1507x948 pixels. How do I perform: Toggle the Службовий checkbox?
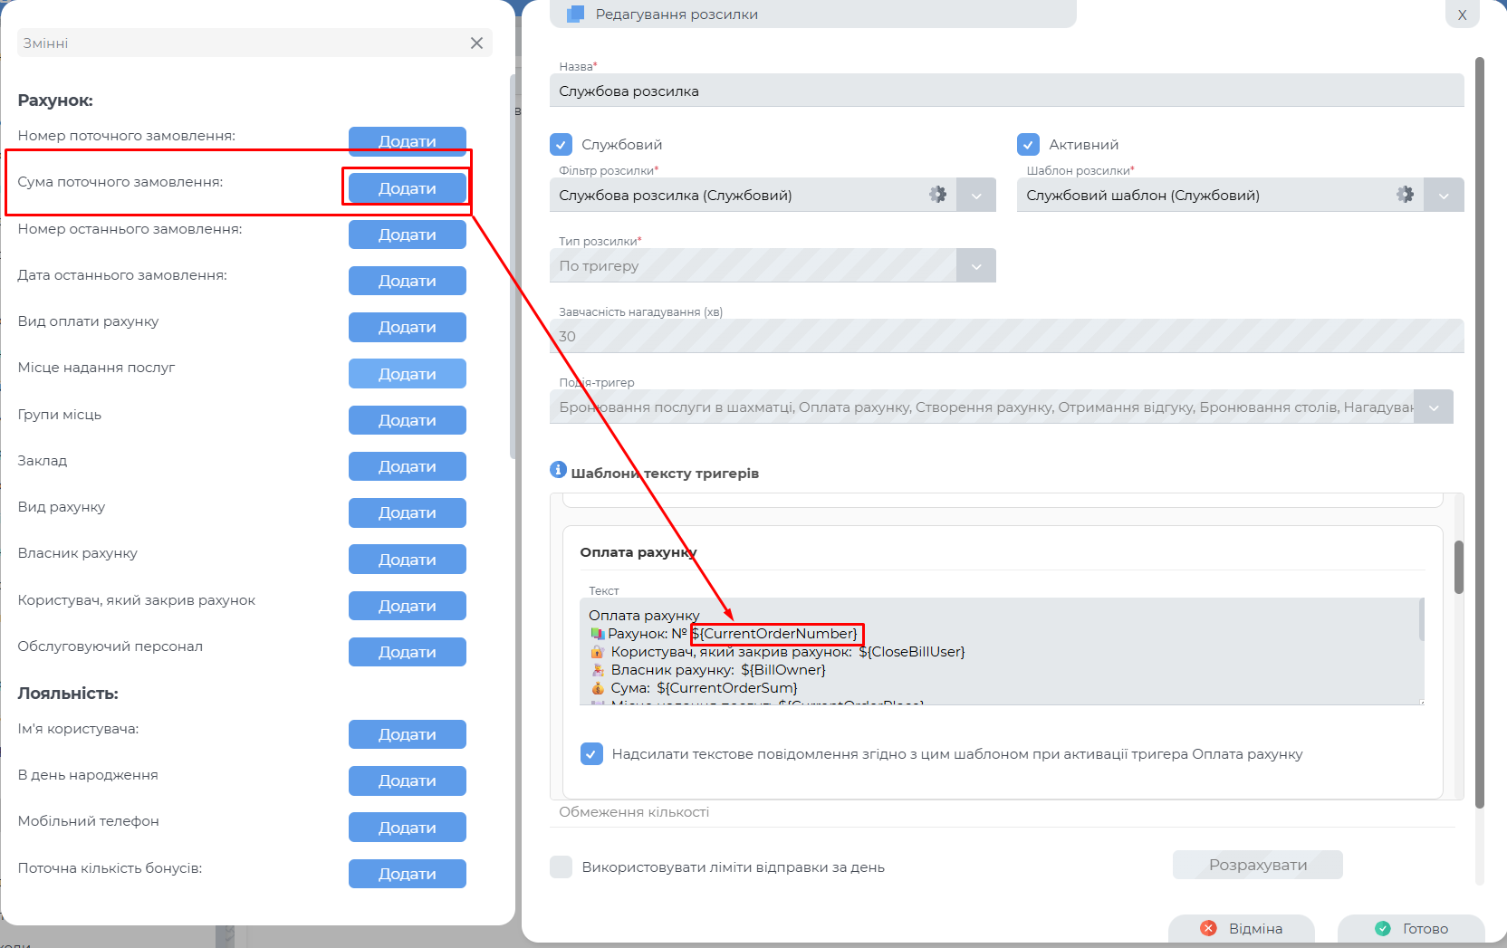pyautogui.click(x=562, y=145)
